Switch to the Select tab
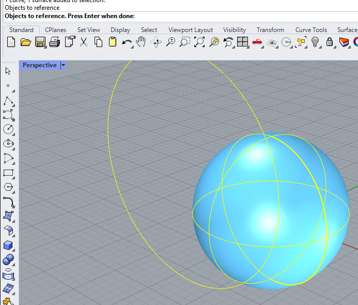This screenshot has height=305, width=358. click(149, 30)
